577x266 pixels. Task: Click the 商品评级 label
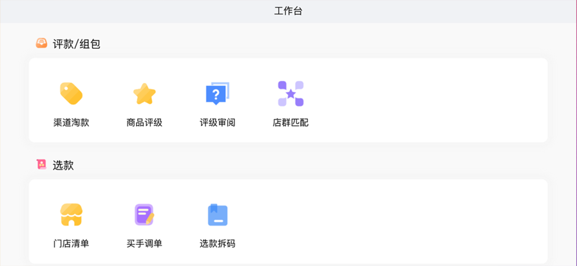click(144, 123)
